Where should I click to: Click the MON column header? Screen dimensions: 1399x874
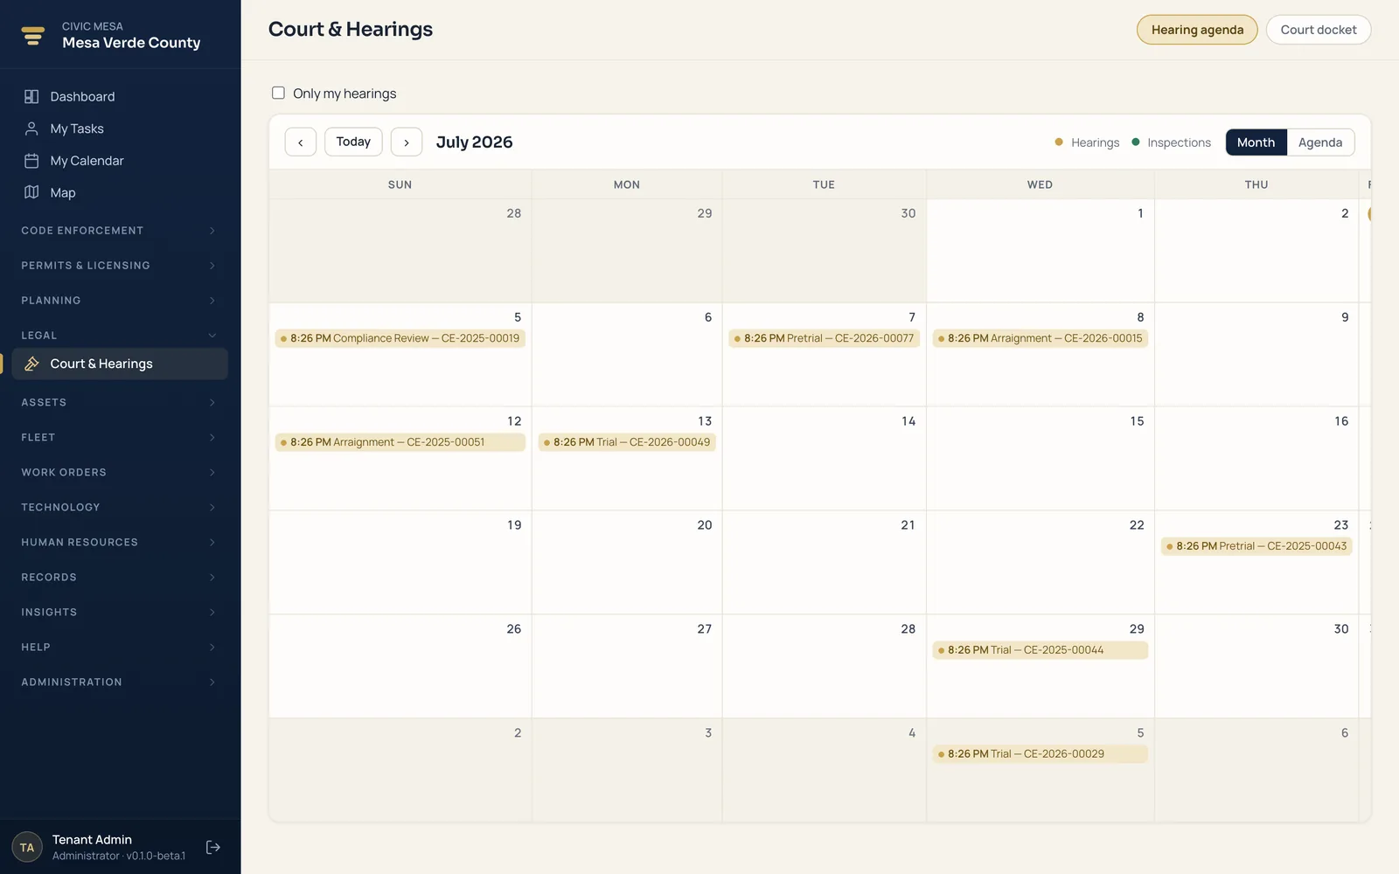click(627, 184)
